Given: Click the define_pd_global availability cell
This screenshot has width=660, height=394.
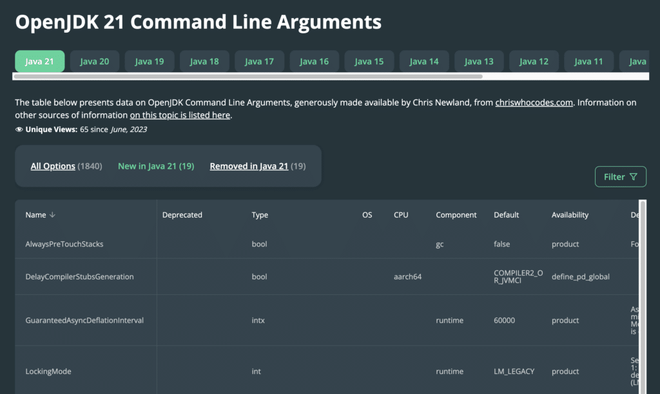Looking at the screenshot, I should point(581,277).
